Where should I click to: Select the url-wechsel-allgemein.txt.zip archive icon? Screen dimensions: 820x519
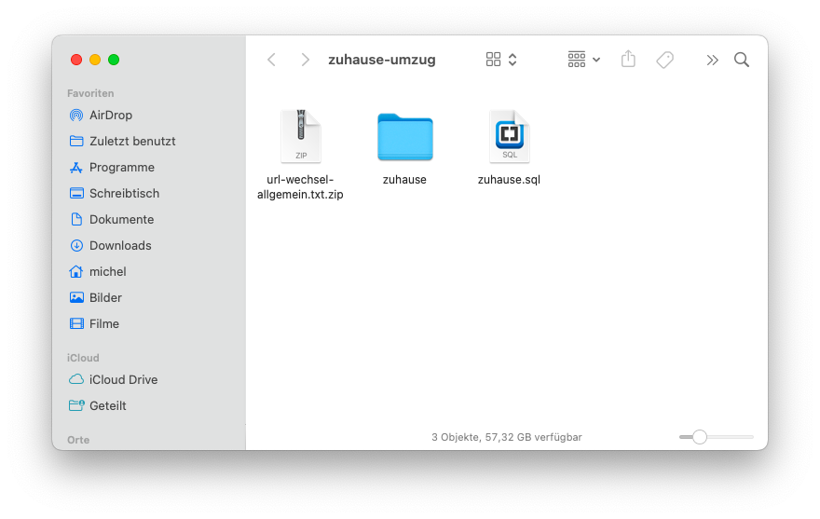(300, 137)
